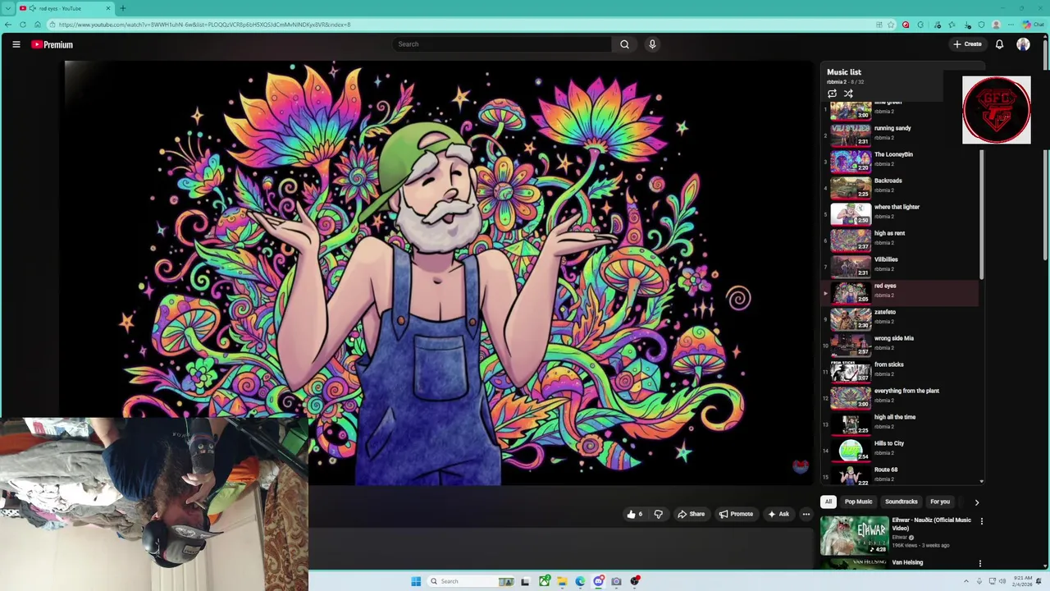Bookmark this page with star icon

click(x=891, y=25)
